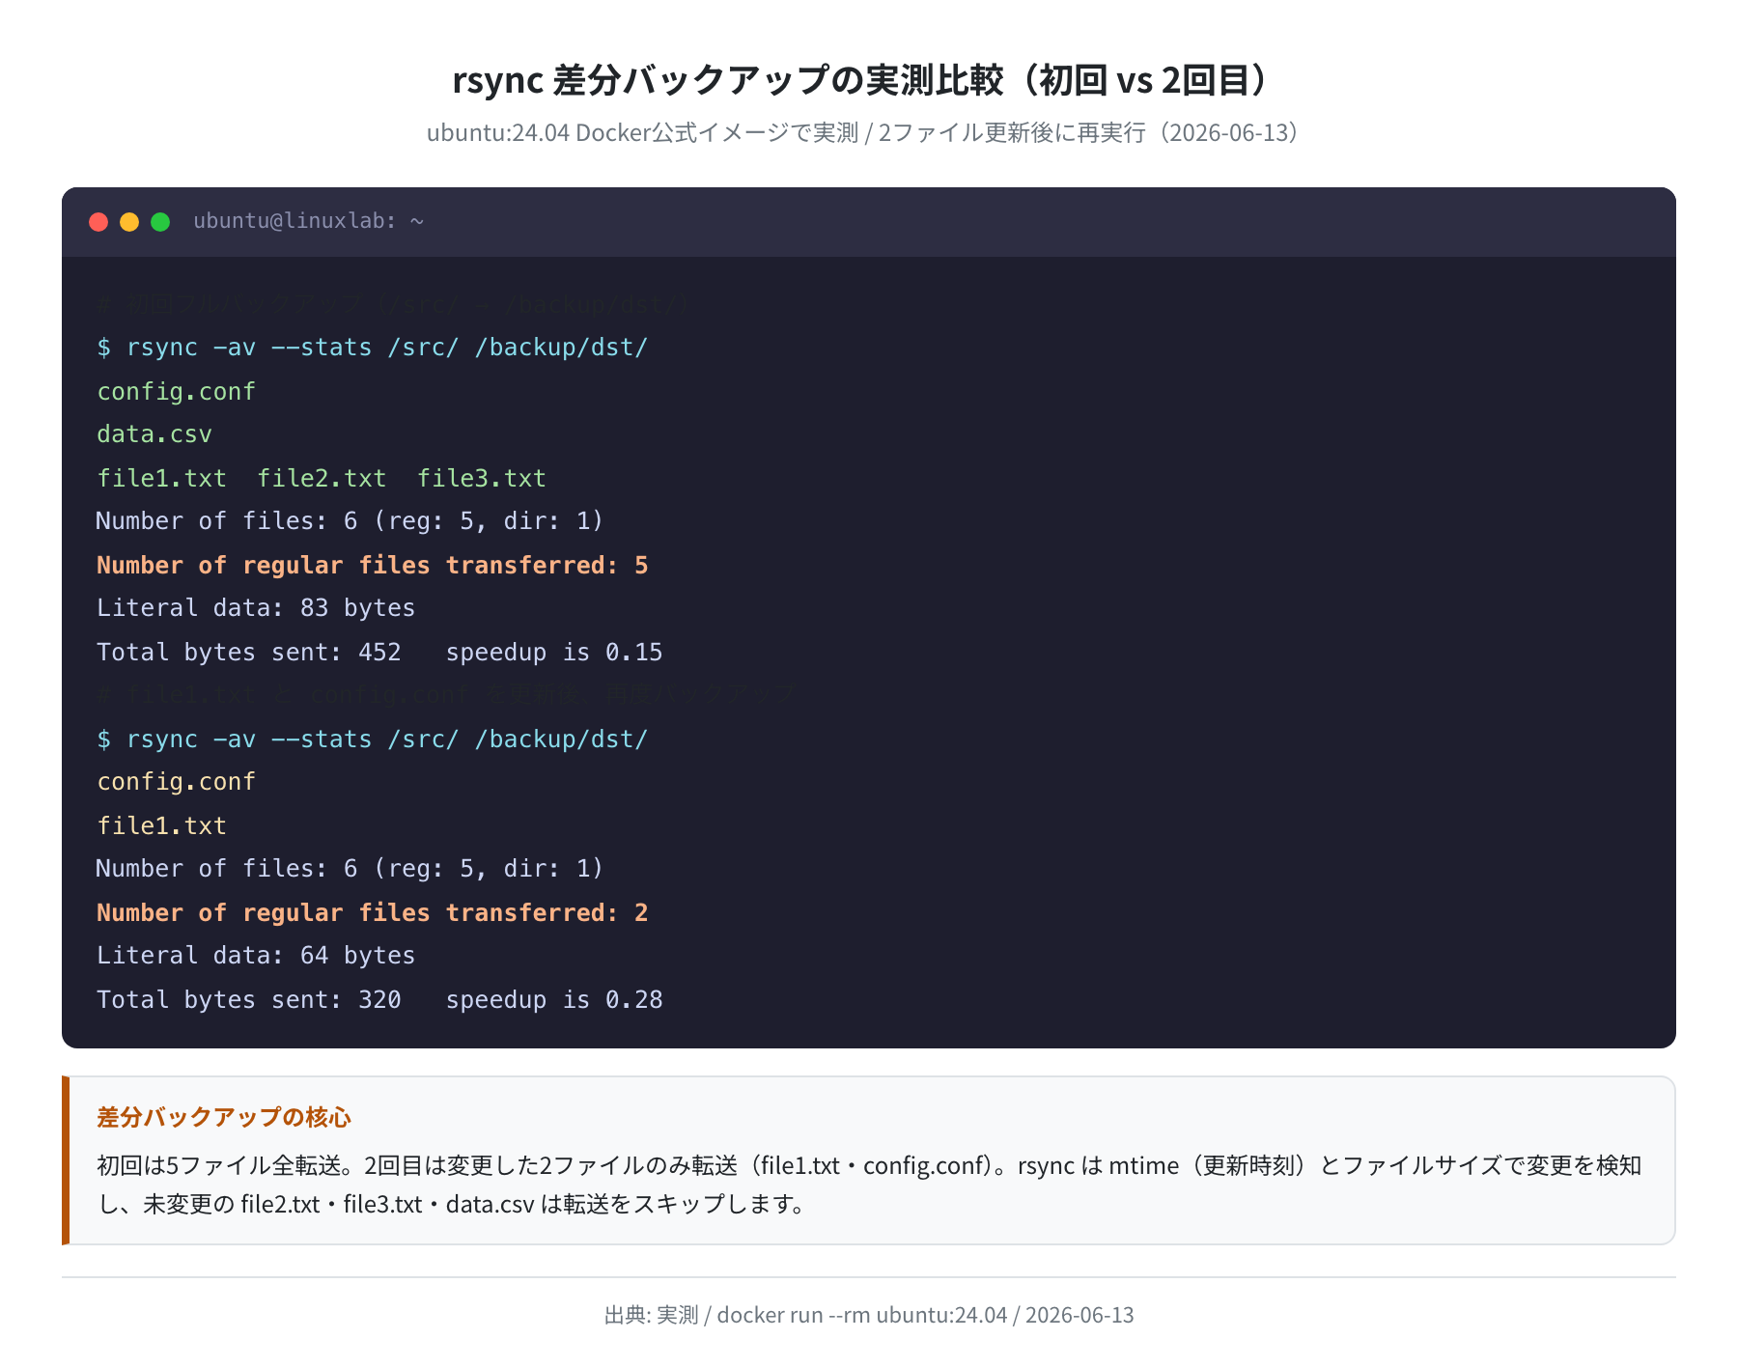Select the green 'config.conf' directly above data.csv

click(176, 391)
